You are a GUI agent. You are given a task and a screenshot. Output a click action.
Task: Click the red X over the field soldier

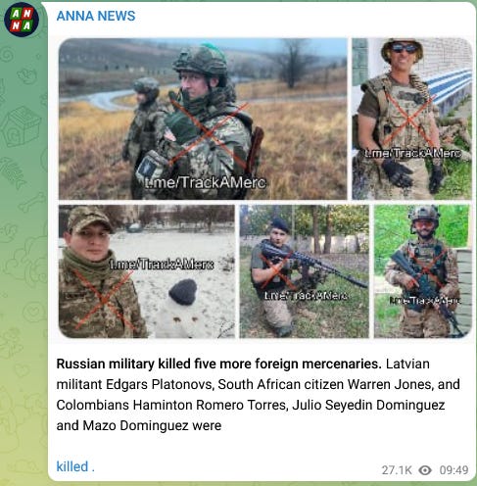(209, 133)
